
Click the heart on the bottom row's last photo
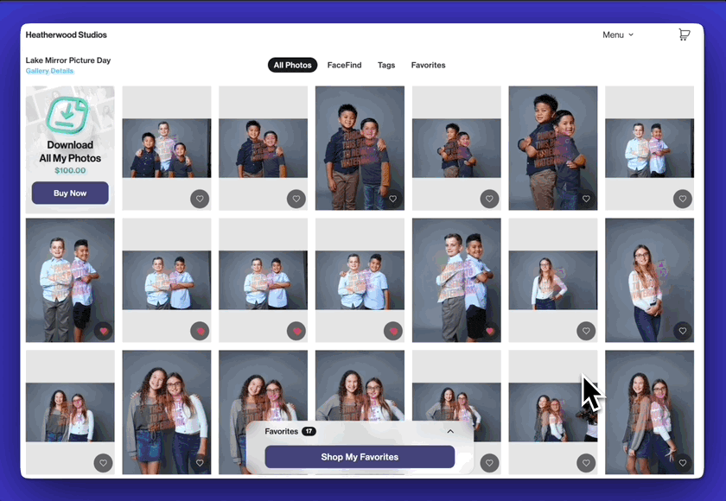682,464
